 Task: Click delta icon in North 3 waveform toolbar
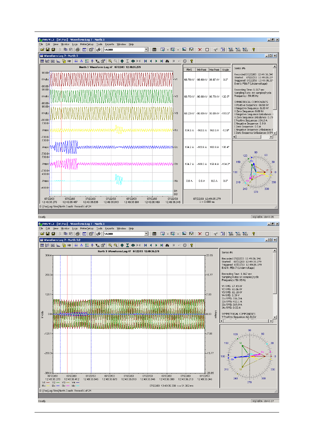[x=81, y=61]
